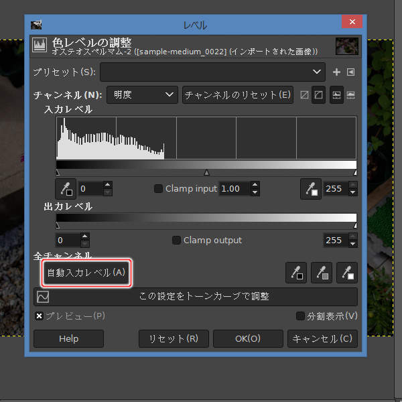Decrease the high input 255 stepper
Viewport: 402px width, 402px height.
coord(353,192)
